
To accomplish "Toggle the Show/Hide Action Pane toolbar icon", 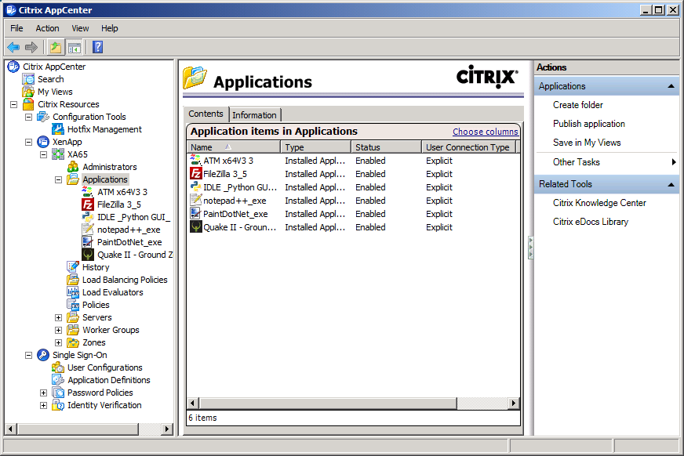I will pyautogui.click(x=75, y=47).
